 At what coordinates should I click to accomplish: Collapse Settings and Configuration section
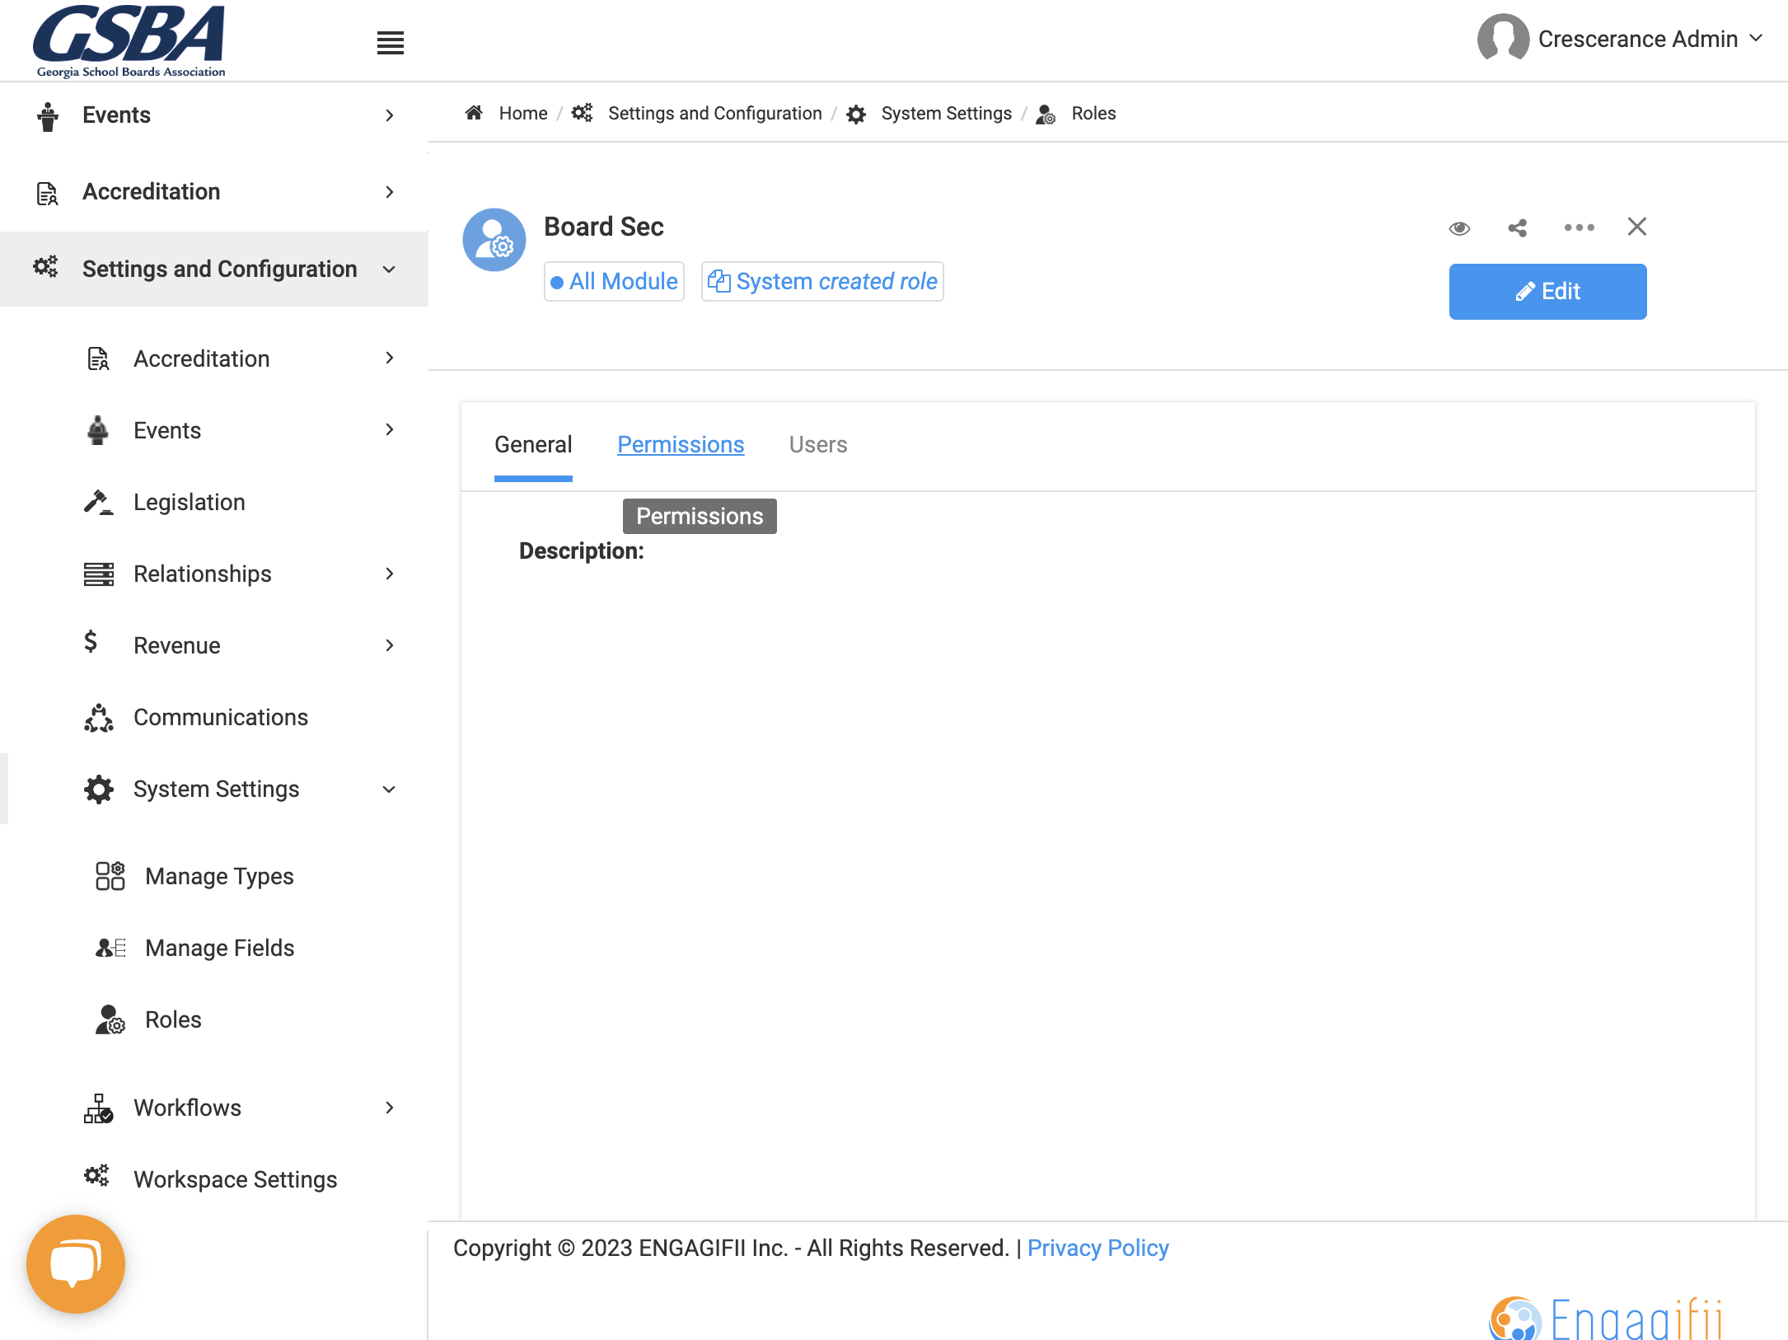(389, 269)
